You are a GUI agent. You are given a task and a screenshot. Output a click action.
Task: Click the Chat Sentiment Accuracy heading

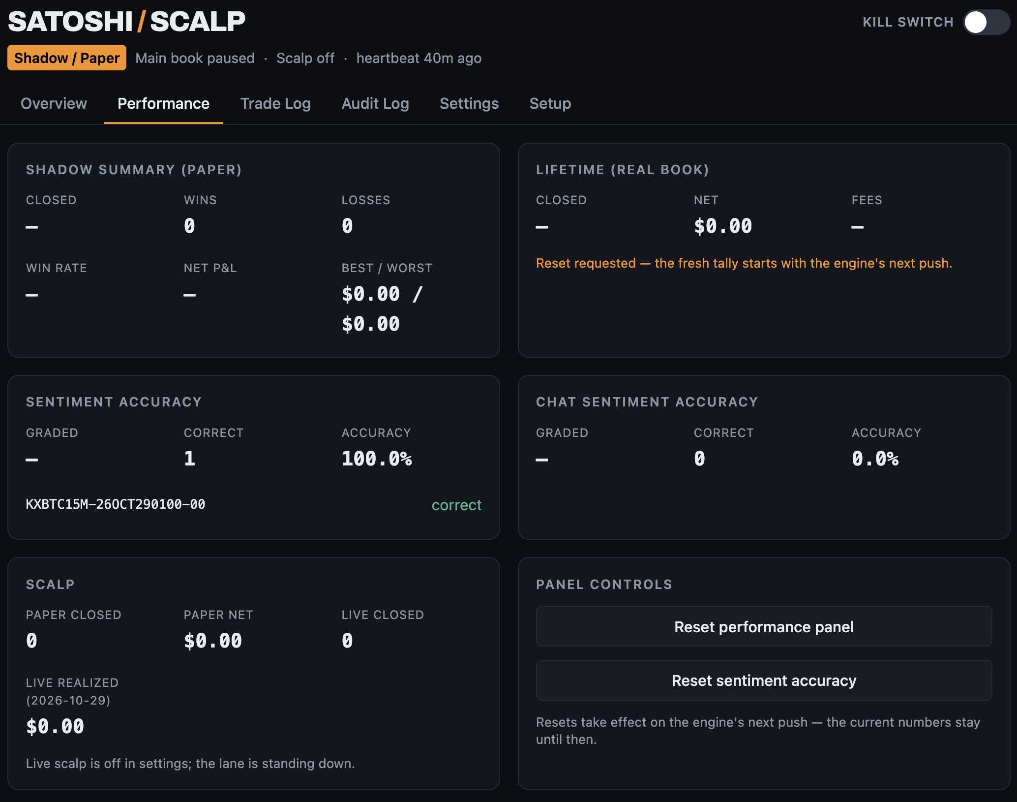tap(647, 402)
